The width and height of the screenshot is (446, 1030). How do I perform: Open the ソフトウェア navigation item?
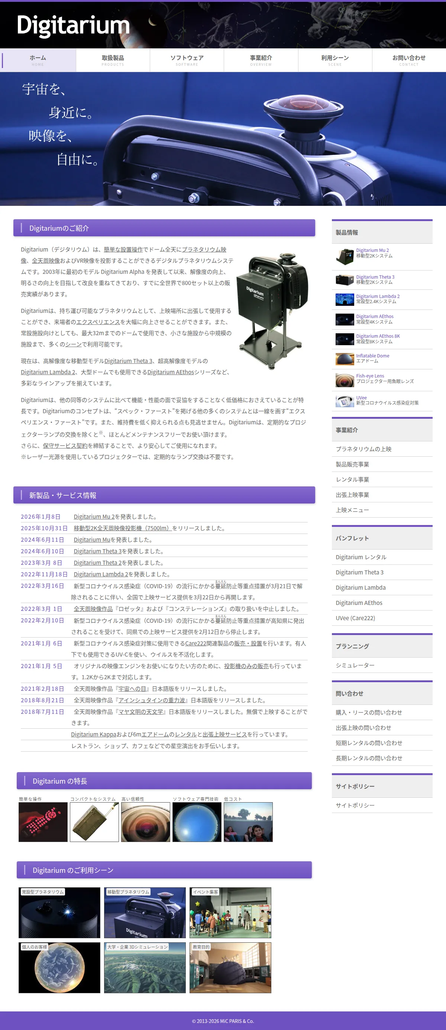coord(187,60)
